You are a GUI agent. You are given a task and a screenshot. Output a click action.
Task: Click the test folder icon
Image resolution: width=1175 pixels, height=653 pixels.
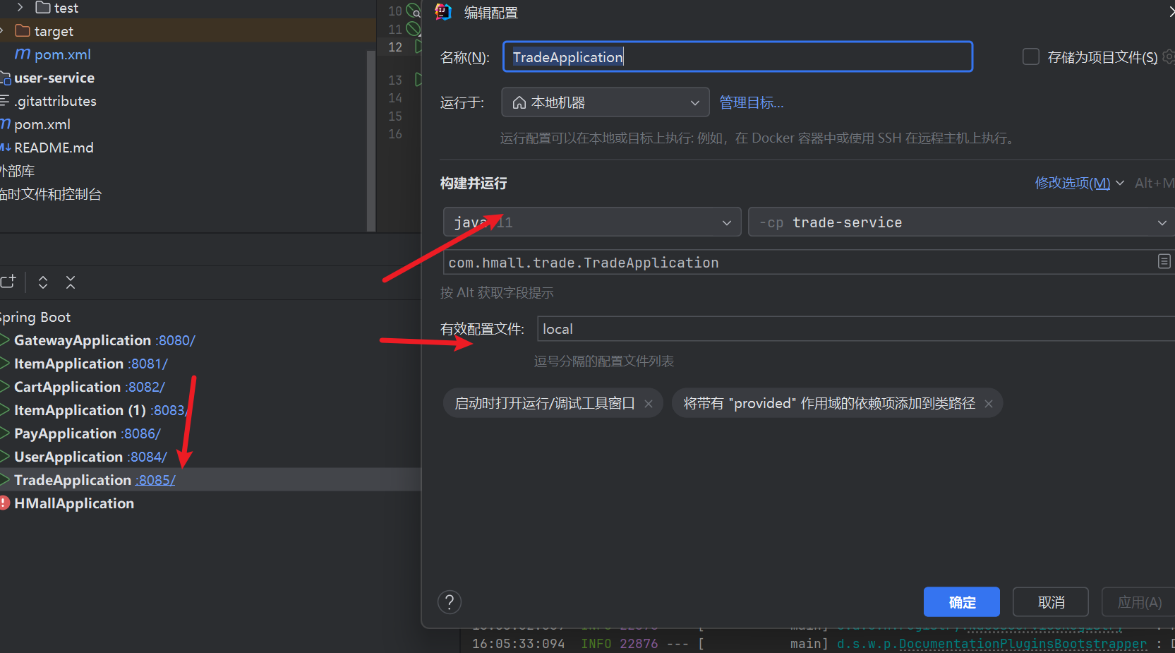43,8
